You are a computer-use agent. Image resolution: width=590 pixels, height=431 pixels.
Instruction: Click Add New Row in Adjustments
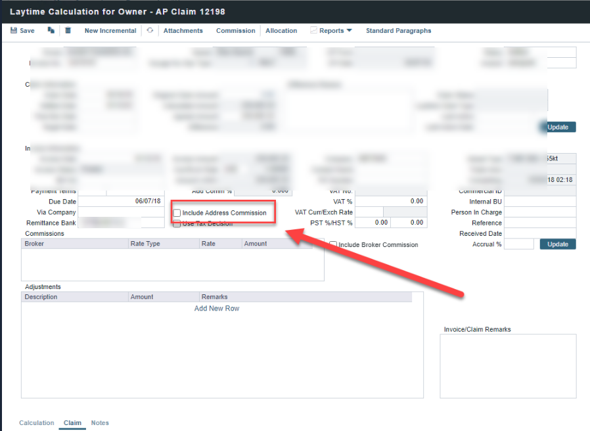point(217,308)
